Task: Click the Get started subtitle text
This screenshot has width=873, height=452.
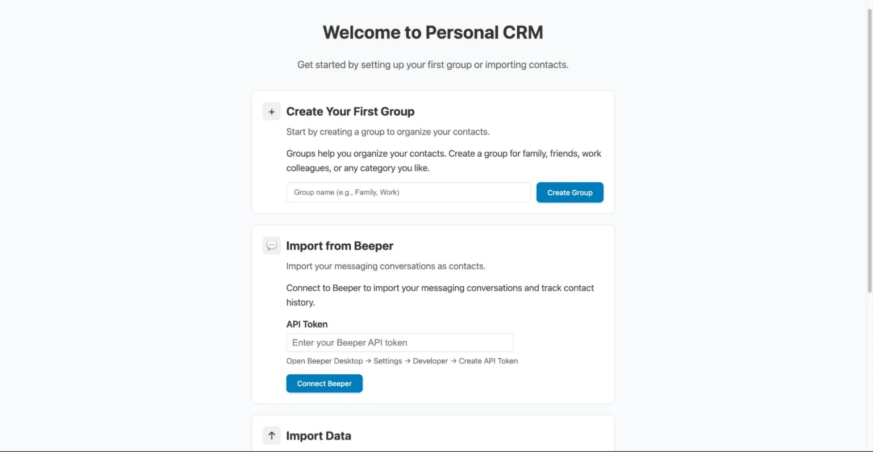Action: (433, 65)
